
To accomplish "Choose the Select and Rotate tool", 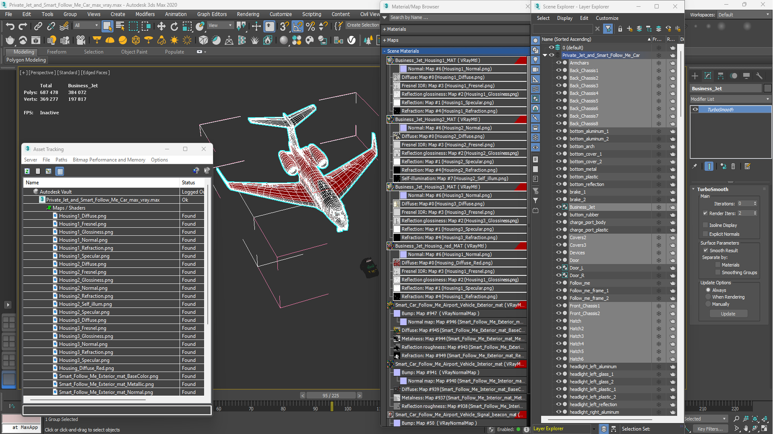I will click(x=174, y=27).
